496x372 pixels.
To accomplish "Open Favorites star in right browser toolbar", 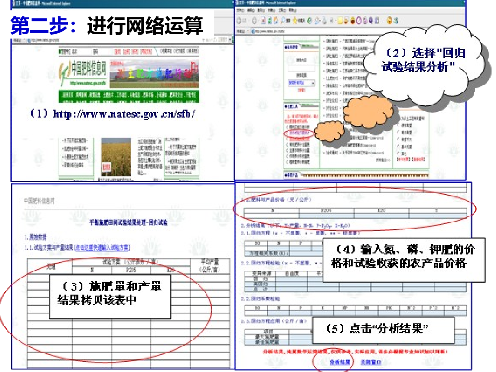I will (295, 20).
